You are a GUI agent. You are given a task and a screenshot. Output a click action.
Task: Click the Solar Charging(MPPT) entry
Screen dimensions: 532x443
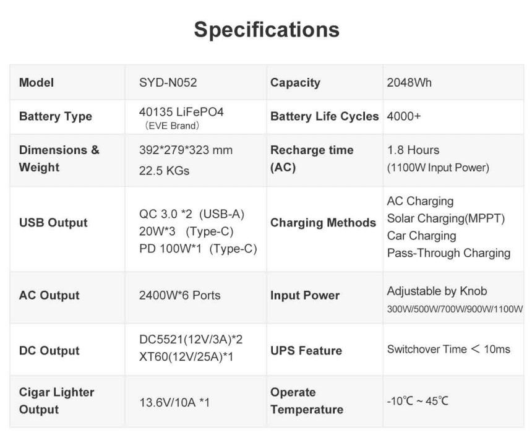[x=446, y=218]
